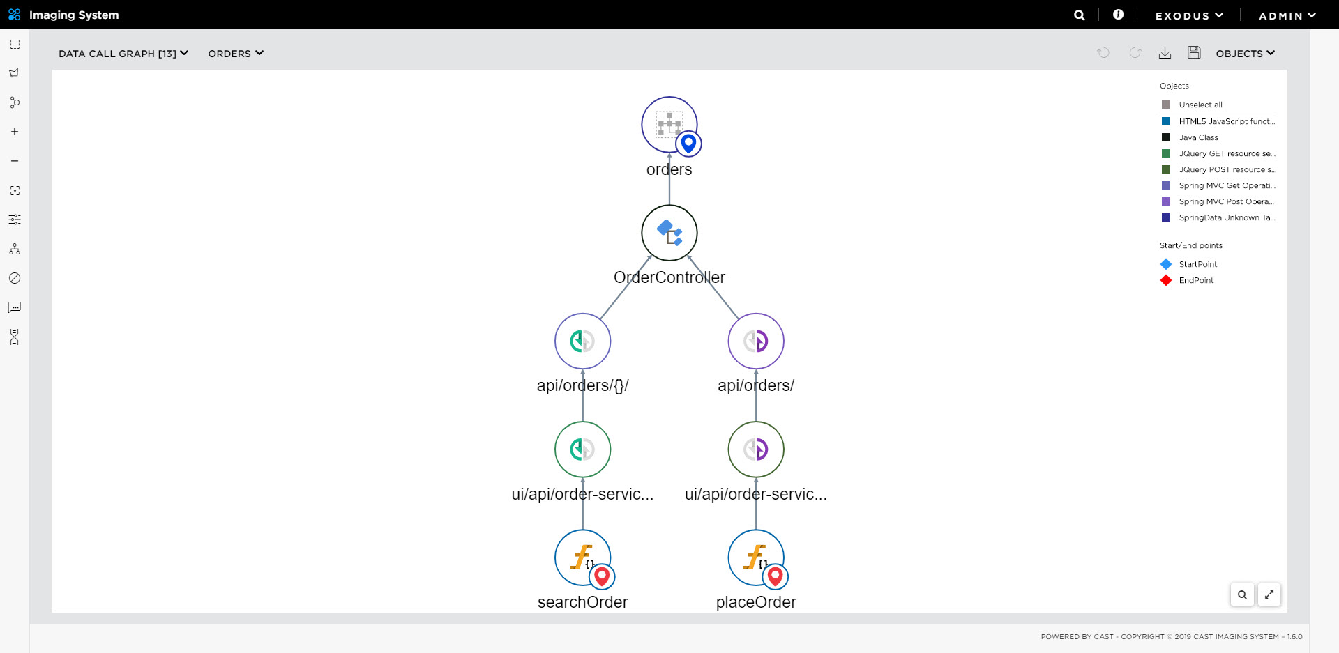This screenshot has width=1339, height=653.
Task: Open the Admin user menu
Action: 1287,15
